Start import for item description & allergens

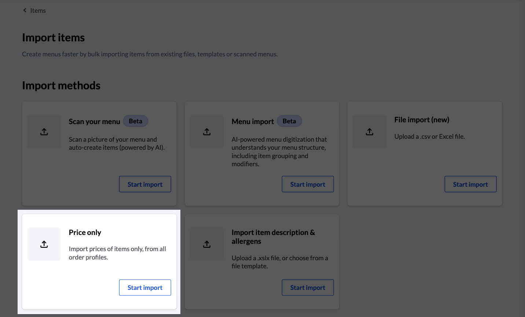308,287
